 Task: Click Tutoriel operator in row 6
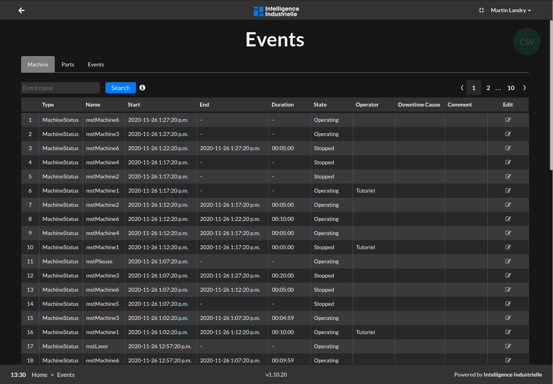pyautogui.click(x=366, y=191)
